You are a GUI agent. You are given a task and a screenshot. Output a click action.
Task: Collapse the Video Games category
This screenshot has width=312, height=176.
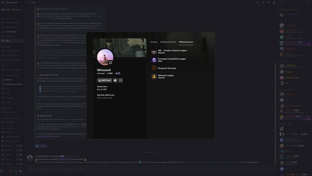point(8,108)
